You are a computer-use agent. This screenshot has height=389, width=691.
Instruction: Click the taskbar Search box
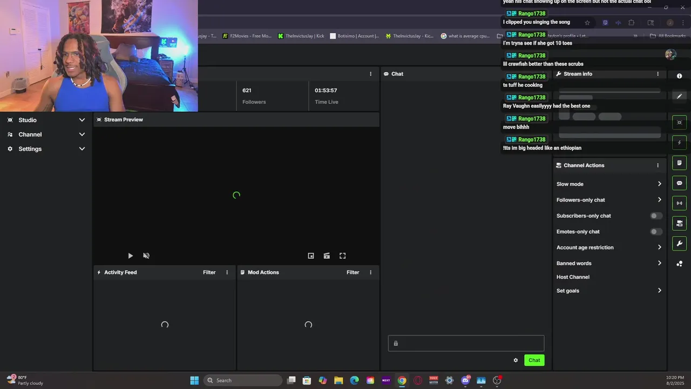243,380
